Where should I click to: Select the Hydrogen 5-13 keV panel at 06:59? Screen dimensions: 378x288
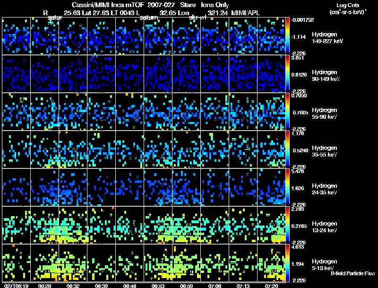pos(186,263)
